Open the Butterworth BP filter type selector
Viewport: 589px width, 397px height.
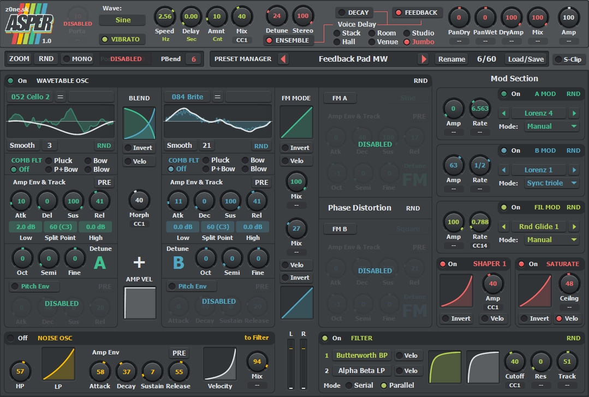362,356
